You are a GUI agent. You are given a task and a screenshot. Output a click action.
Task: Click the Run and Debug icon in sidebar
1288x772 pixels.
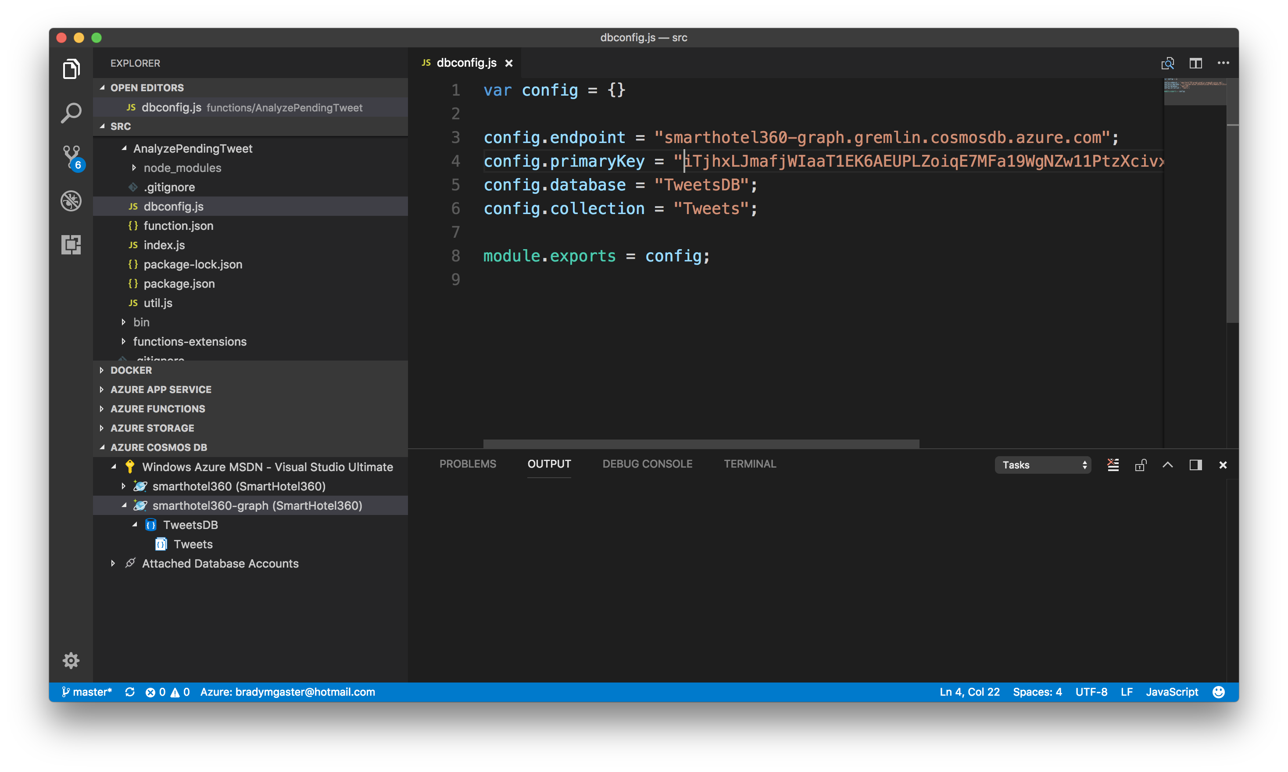point(72,200)
